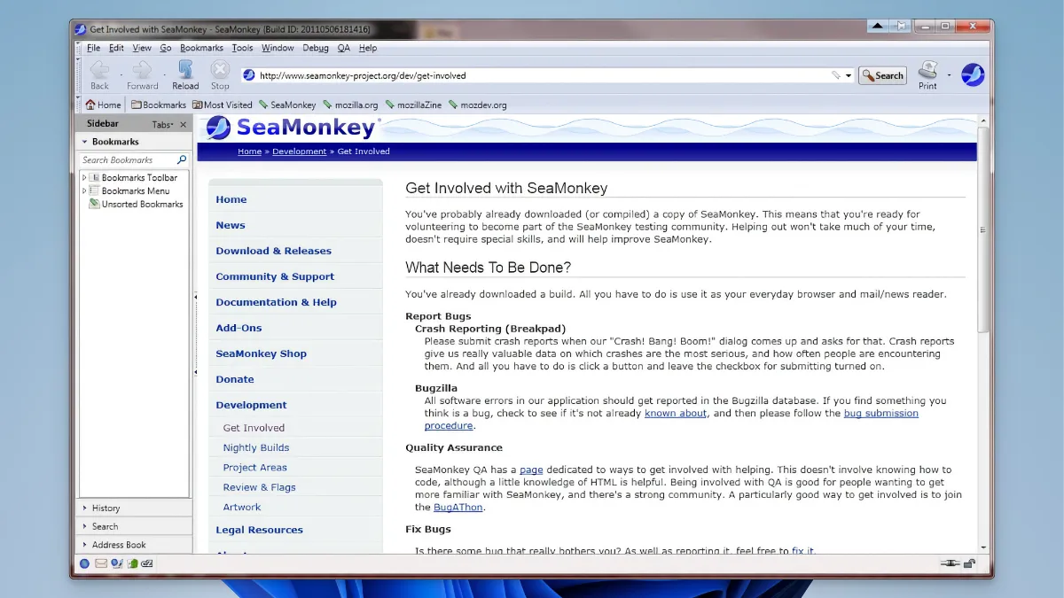Expand the History sidebar panel
Viewport: 1064px width, 598px height.
coord(106,509)
